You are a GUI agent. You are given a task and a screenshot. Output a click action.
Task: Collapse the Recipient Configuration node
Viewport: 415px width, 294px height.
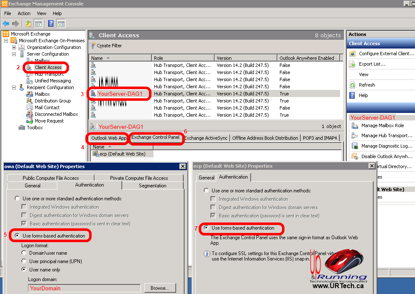pyautogui.click(x=14, y=87)
